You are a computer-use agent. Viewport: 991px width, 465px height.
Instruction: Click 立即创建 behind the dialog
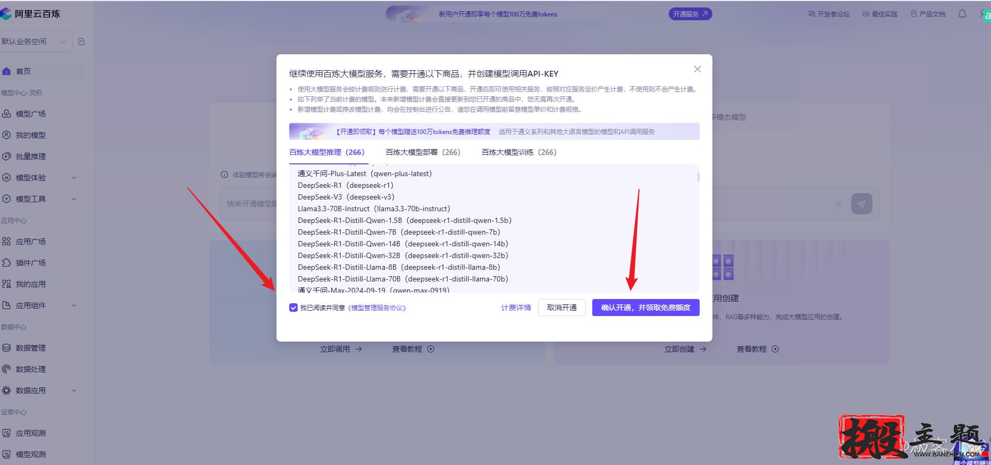point(685,349)
